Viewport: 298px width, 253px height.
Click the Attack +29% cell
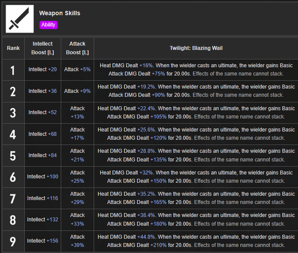(x=77, y=198)
